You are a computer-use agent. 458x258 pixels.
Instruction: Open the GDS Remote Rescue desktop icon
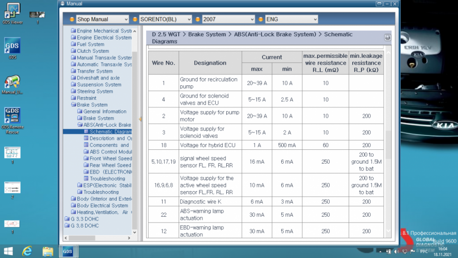(12, 121)
